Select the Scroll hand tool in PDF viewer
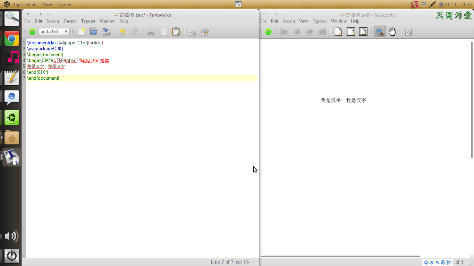This screenshot has height=266, width=474. [392, 32]
